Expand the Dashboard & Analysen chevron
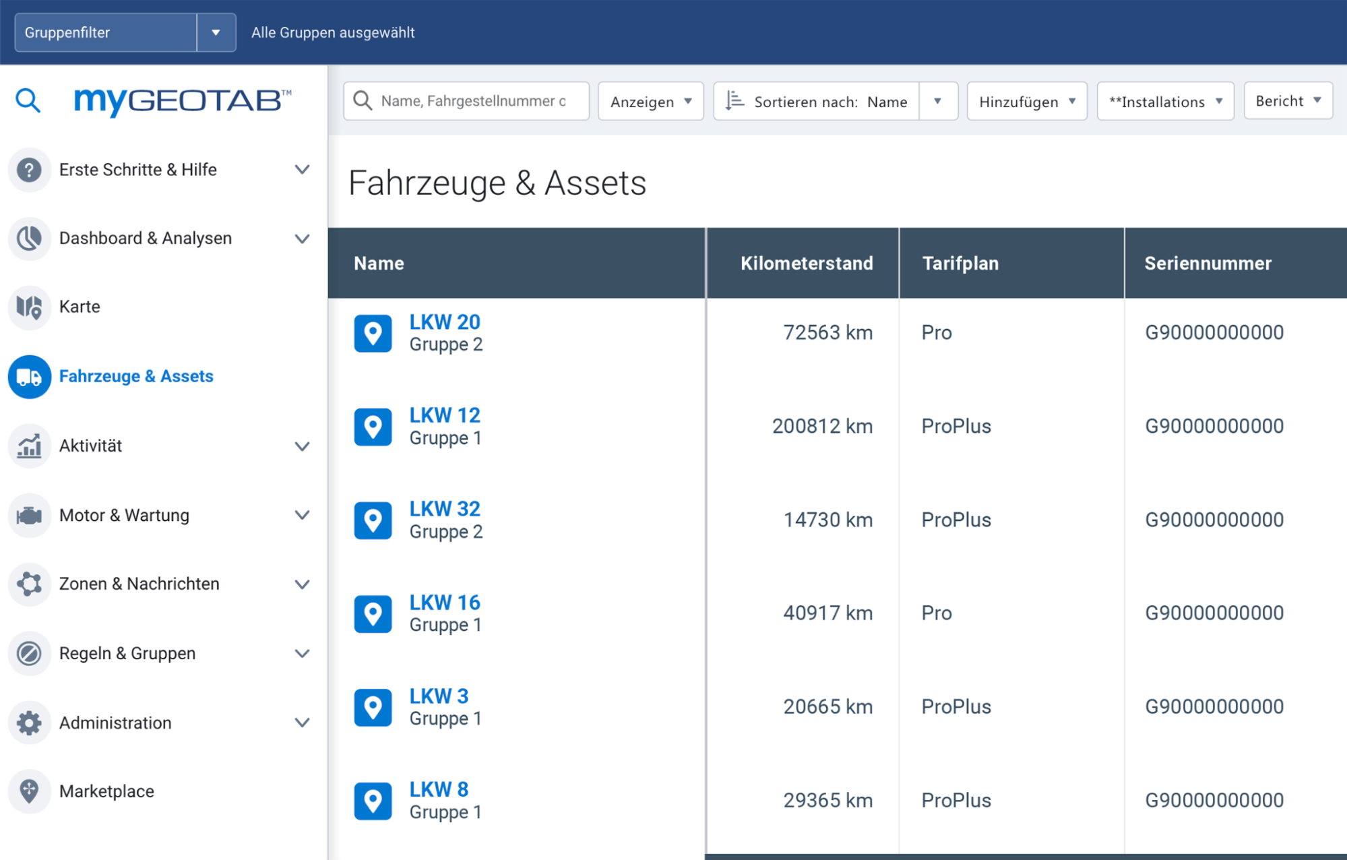The width and height of the screenshot is (1347, 860). pos(302,239)
